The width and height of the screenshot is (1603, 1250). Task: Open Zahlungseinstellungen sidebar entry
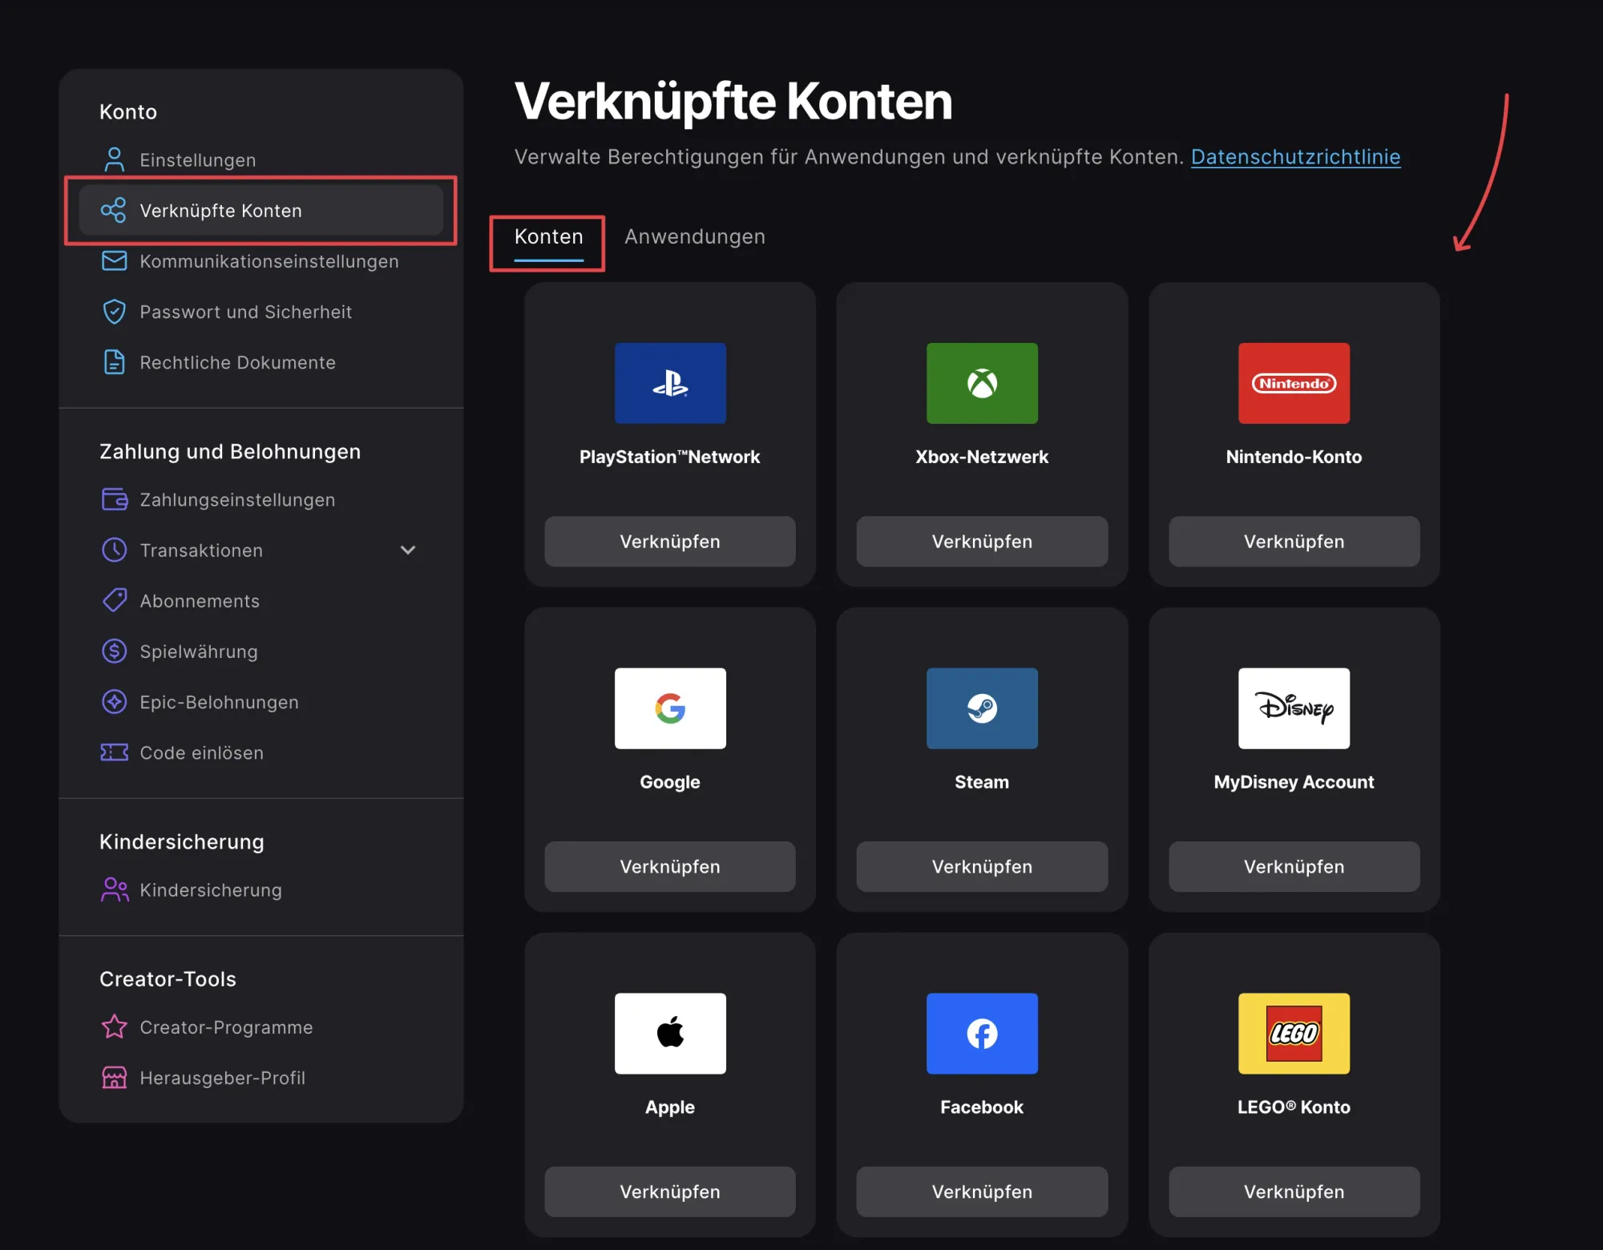tap(260, 499)
